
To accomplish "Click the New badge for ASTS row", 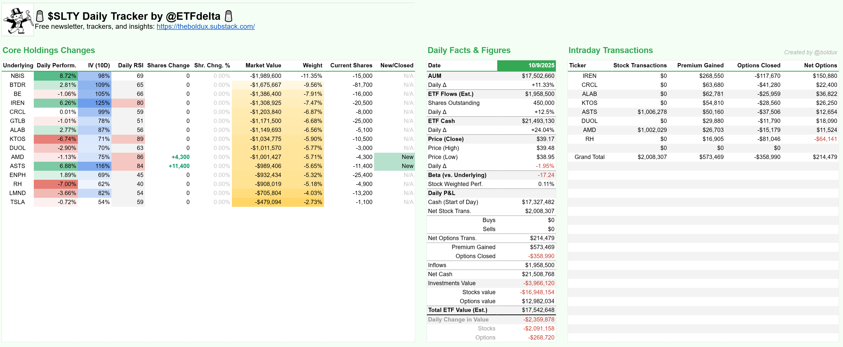I will click(407, 166).
